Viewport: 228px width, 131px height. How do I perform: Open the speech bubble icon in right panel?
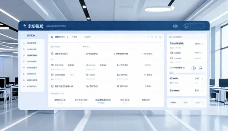[201, 68]
